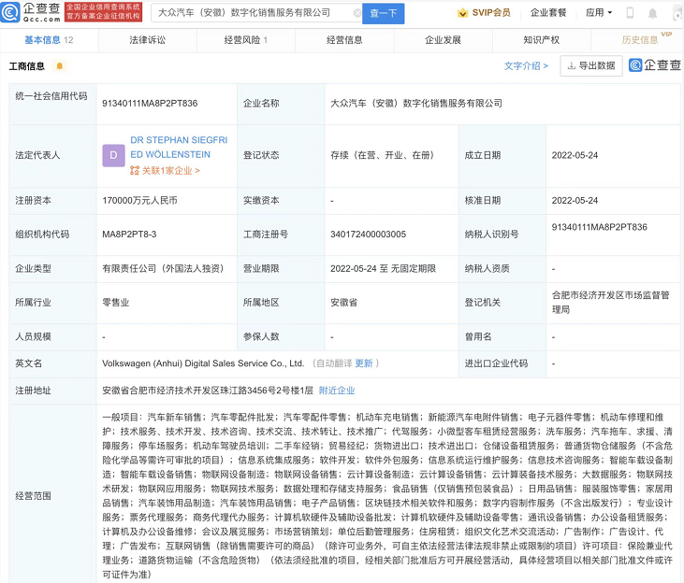The width and height of the screenshot is (684, 583).
Task: Click the 导出数据 export button
Action: tap(590, 66)
